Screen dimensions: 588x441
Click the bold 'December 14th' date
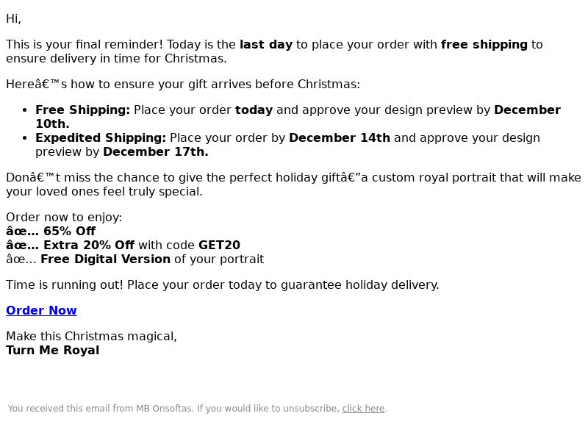(x=340, y=138)
